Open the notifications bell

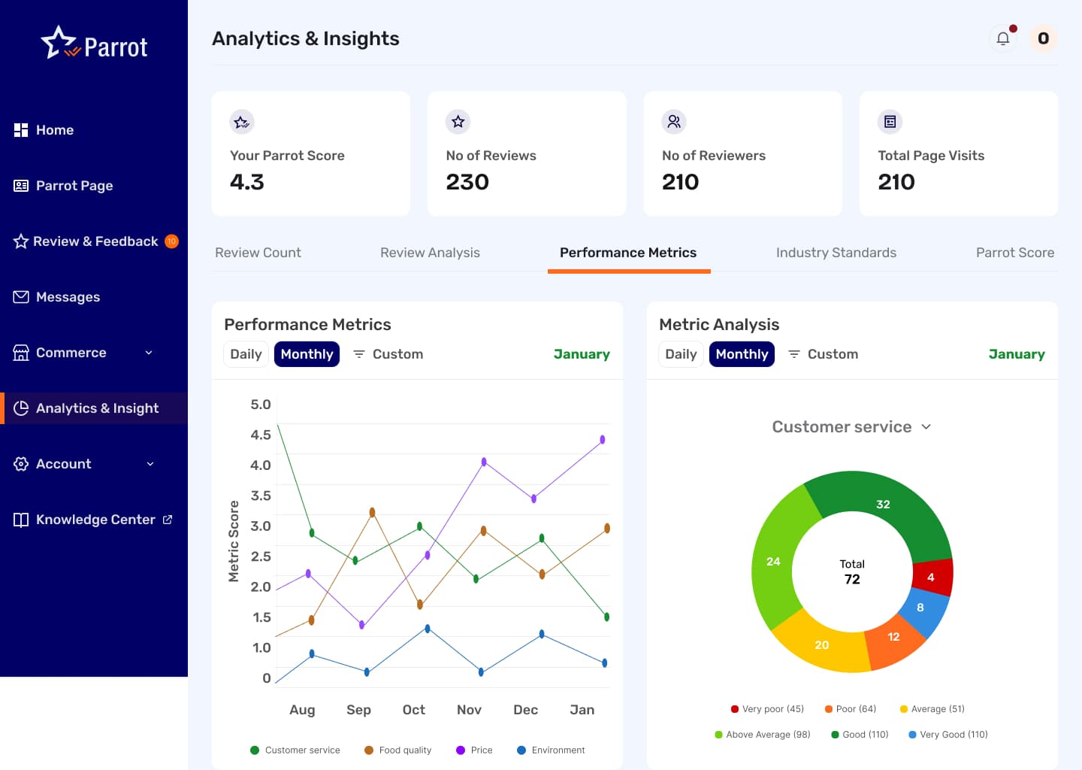[x=1003, y=38]
